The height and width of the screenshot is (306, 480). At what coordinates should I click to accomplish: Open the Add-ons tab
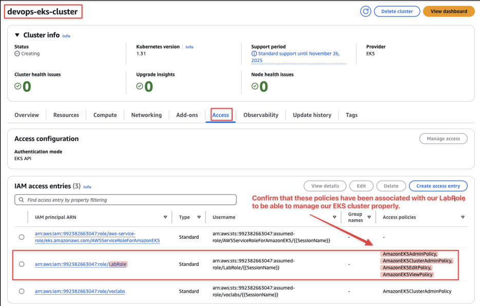point(187,115)
